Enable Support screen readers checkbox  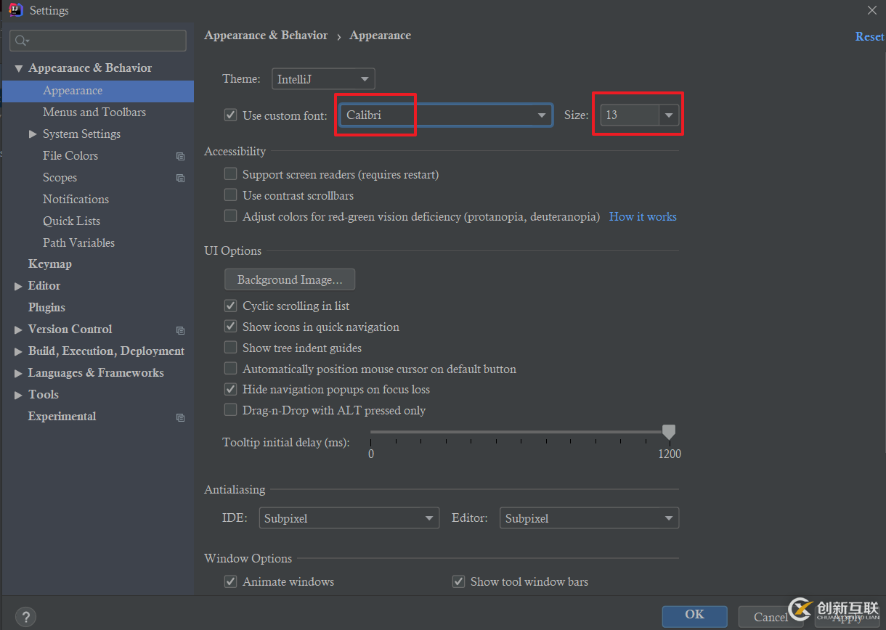coord(231,174)
